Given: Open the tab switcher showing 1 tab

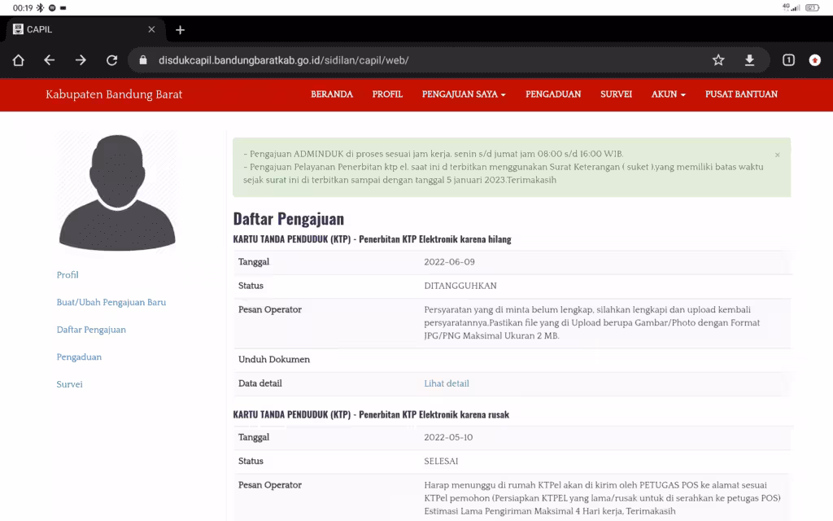Looking at the screenshot, I should pyautogui.click(x=788, y=60).
